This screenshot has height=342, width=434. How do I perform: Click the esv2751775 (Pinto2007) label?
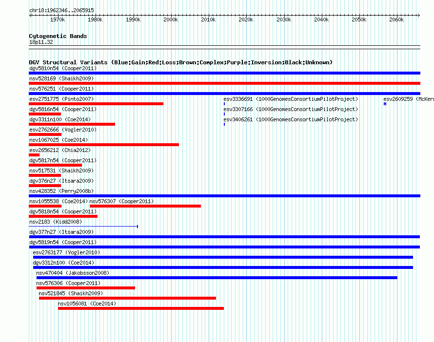pos(61,99)
